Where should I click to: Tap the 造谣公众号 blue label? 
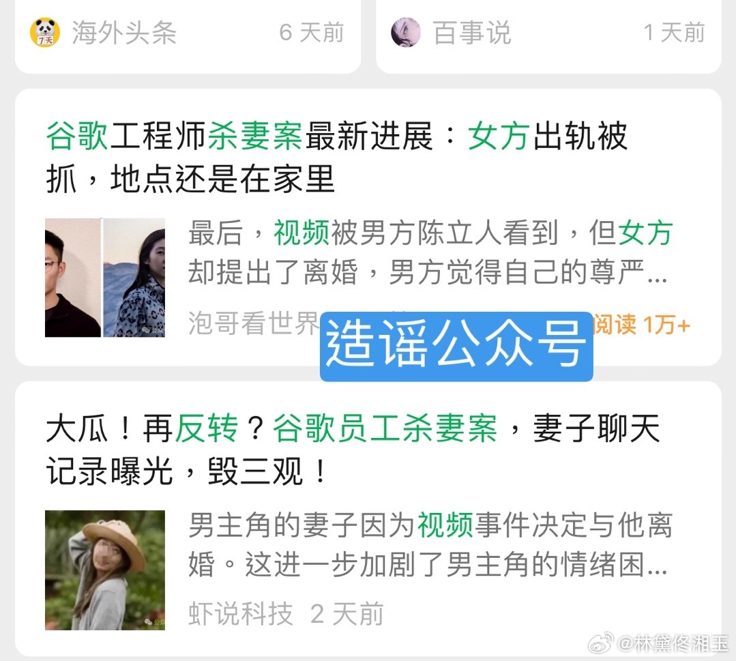point(456,346)
